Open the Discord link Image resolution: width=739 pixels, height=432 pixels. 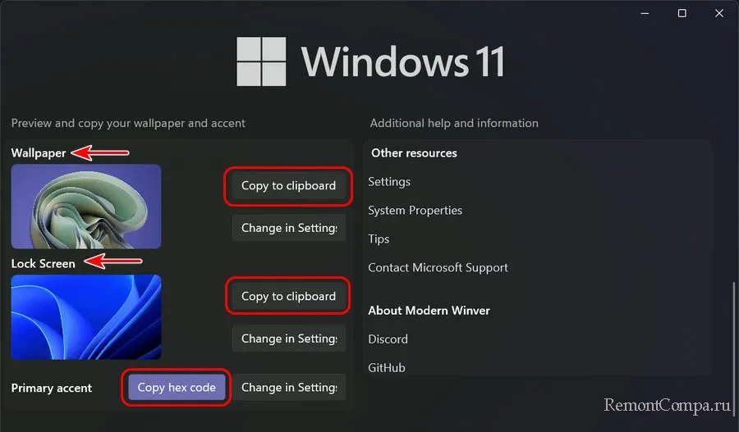tap(388, 339)
